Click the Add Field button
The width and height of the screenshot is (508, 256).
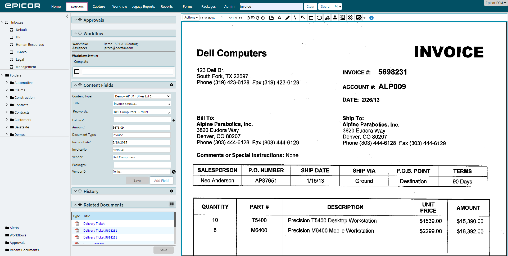pyautogui.click(x=161, y=181)
